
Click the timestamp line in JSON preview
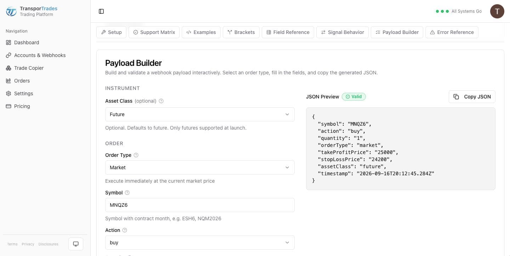pyautogui.click(x=376, y=173)
